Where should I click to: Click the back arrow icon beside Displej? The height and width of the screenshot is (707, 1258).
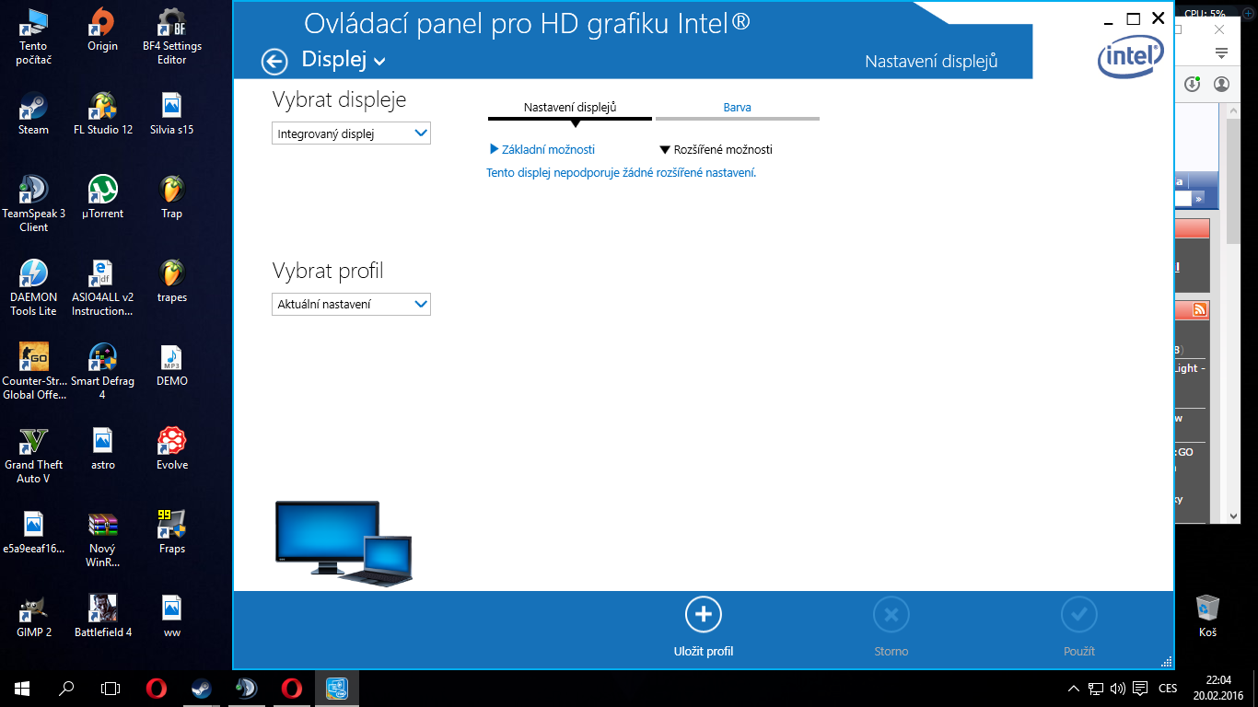click(x=274, y=62)
